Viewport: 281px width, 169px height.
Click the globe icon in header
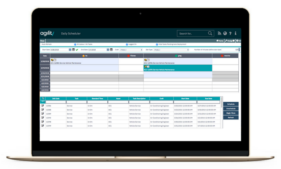point(225,33)
